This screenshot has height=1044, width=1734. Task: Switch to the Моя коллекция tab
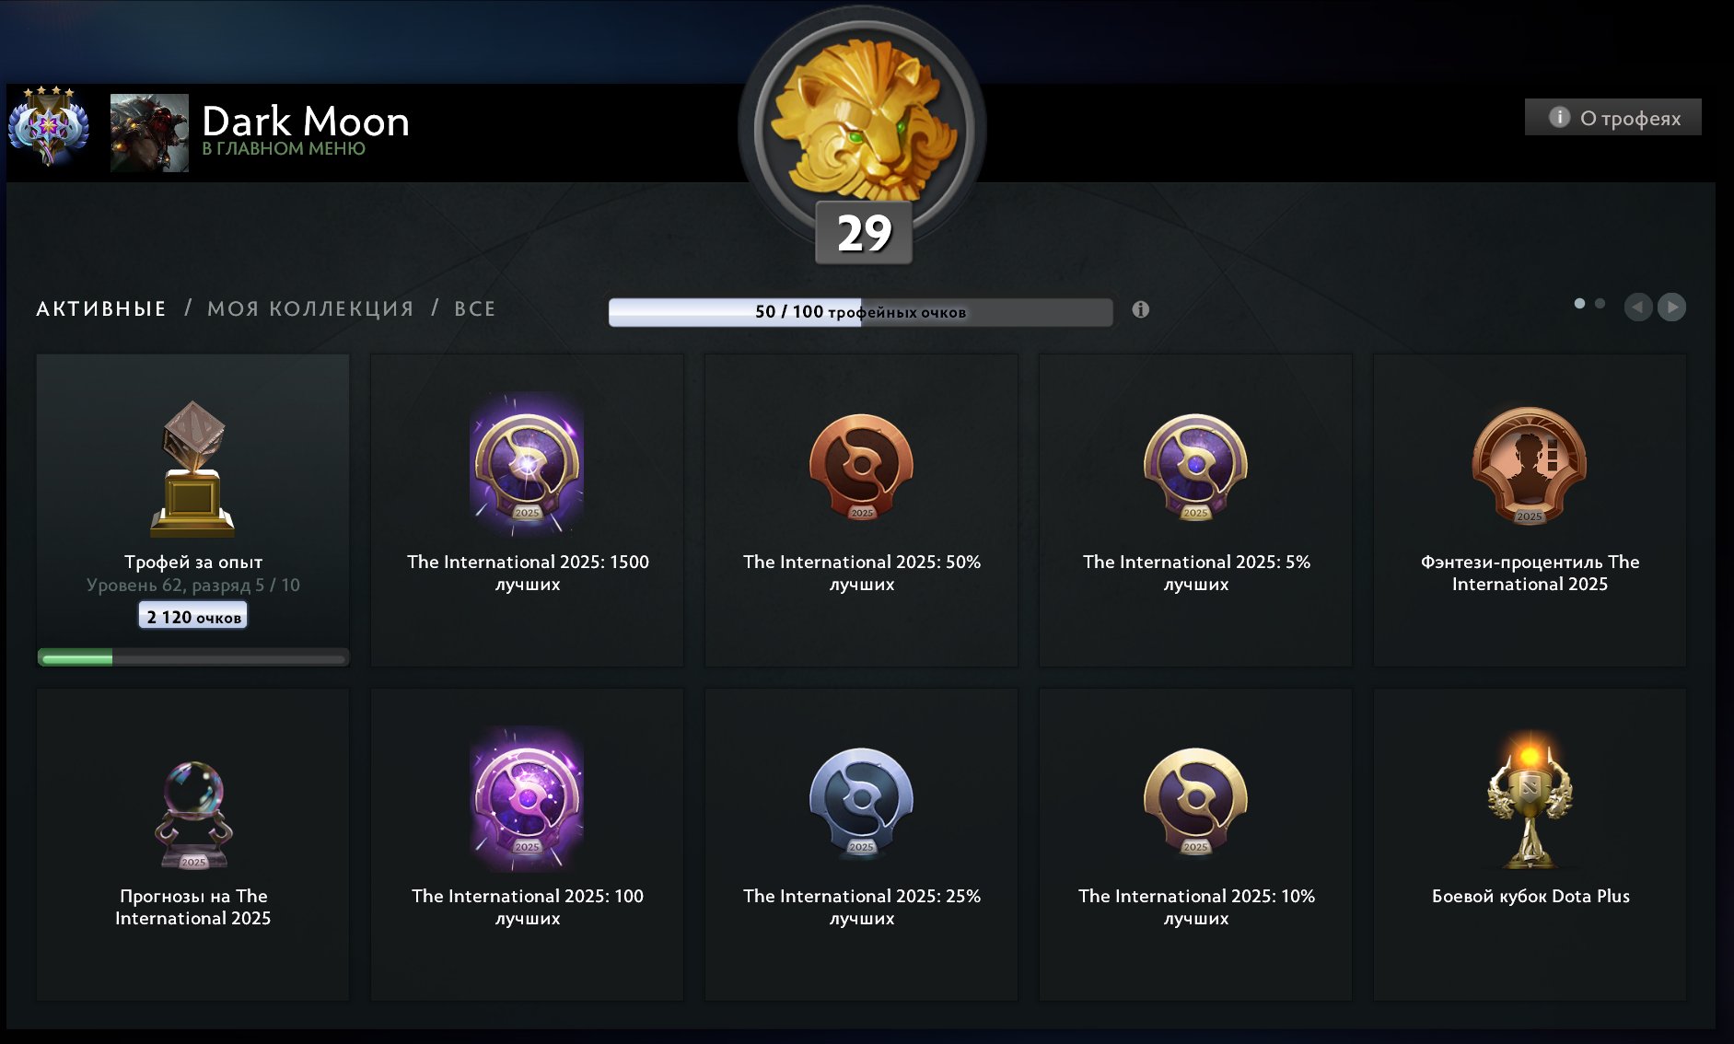pyautogui.click(x=310, y=308)
